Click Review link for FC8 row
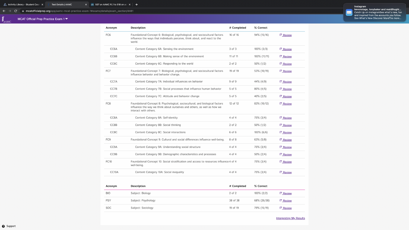The image size is (409, 230). 286,104
